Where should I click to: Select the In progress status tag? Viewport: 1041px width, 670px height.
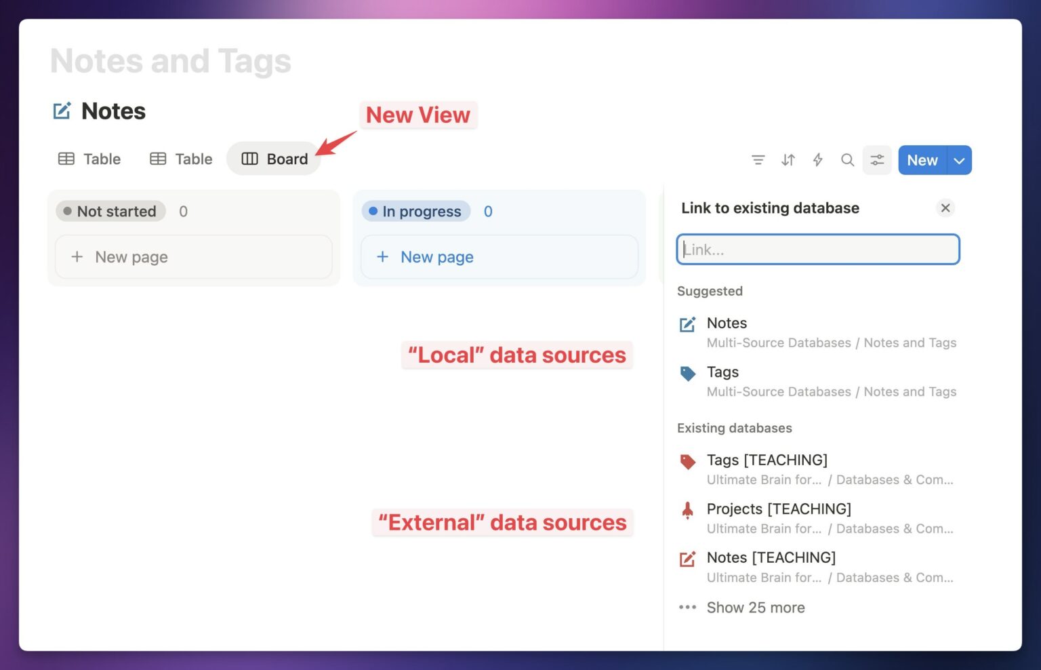tap(415, 212)
